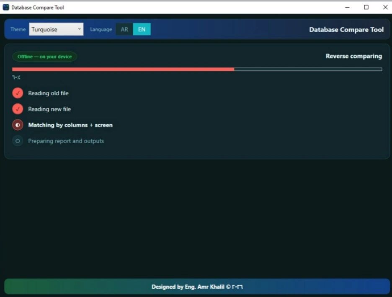The width and height of the screenshot is (392, 297).
Task: Open the Theme dropdown showing Turquoise
Action: [x=56, y=29]
